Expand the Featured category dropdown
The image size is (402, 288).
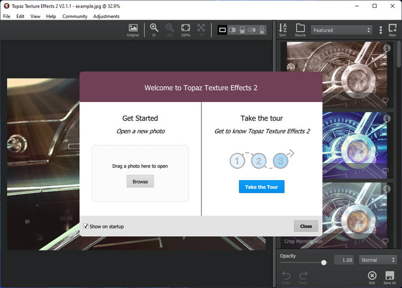[342, 30]
